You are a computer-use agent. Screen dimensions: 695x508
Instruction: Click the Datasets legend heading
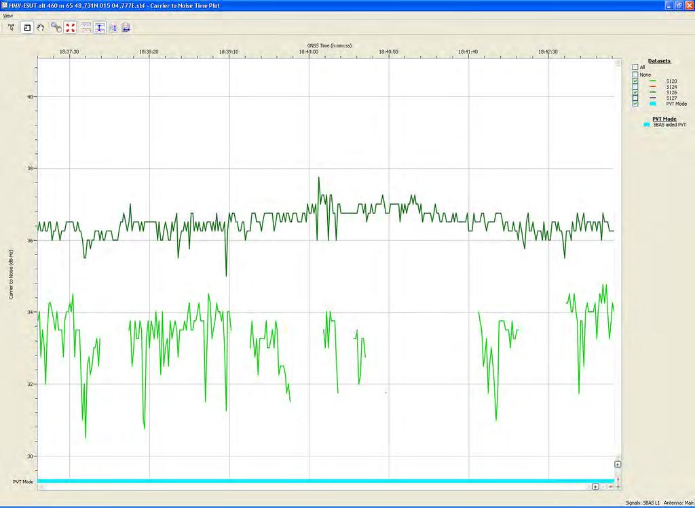pyautogui.click(x=659, y=60)
